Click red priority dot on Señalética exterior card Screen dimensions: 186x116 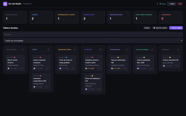(92, 57)
